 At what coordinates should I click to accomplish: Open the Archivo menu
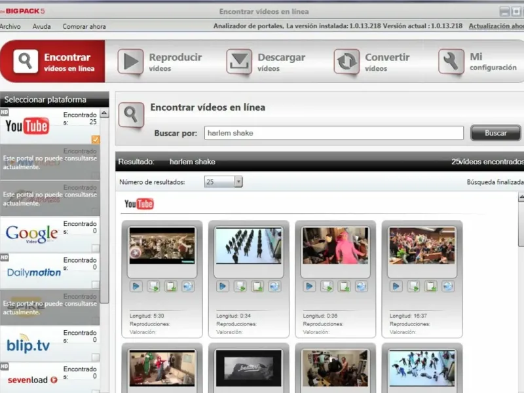click(x=10, y=27)
